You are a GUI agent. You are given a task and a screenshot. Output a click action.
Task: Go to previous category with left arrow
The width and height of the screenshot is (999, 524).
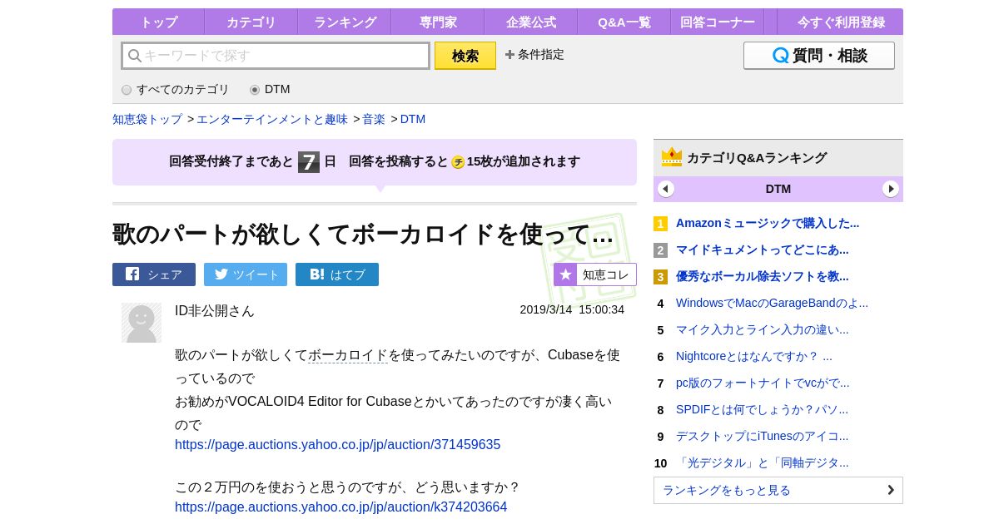coord(666,189)
